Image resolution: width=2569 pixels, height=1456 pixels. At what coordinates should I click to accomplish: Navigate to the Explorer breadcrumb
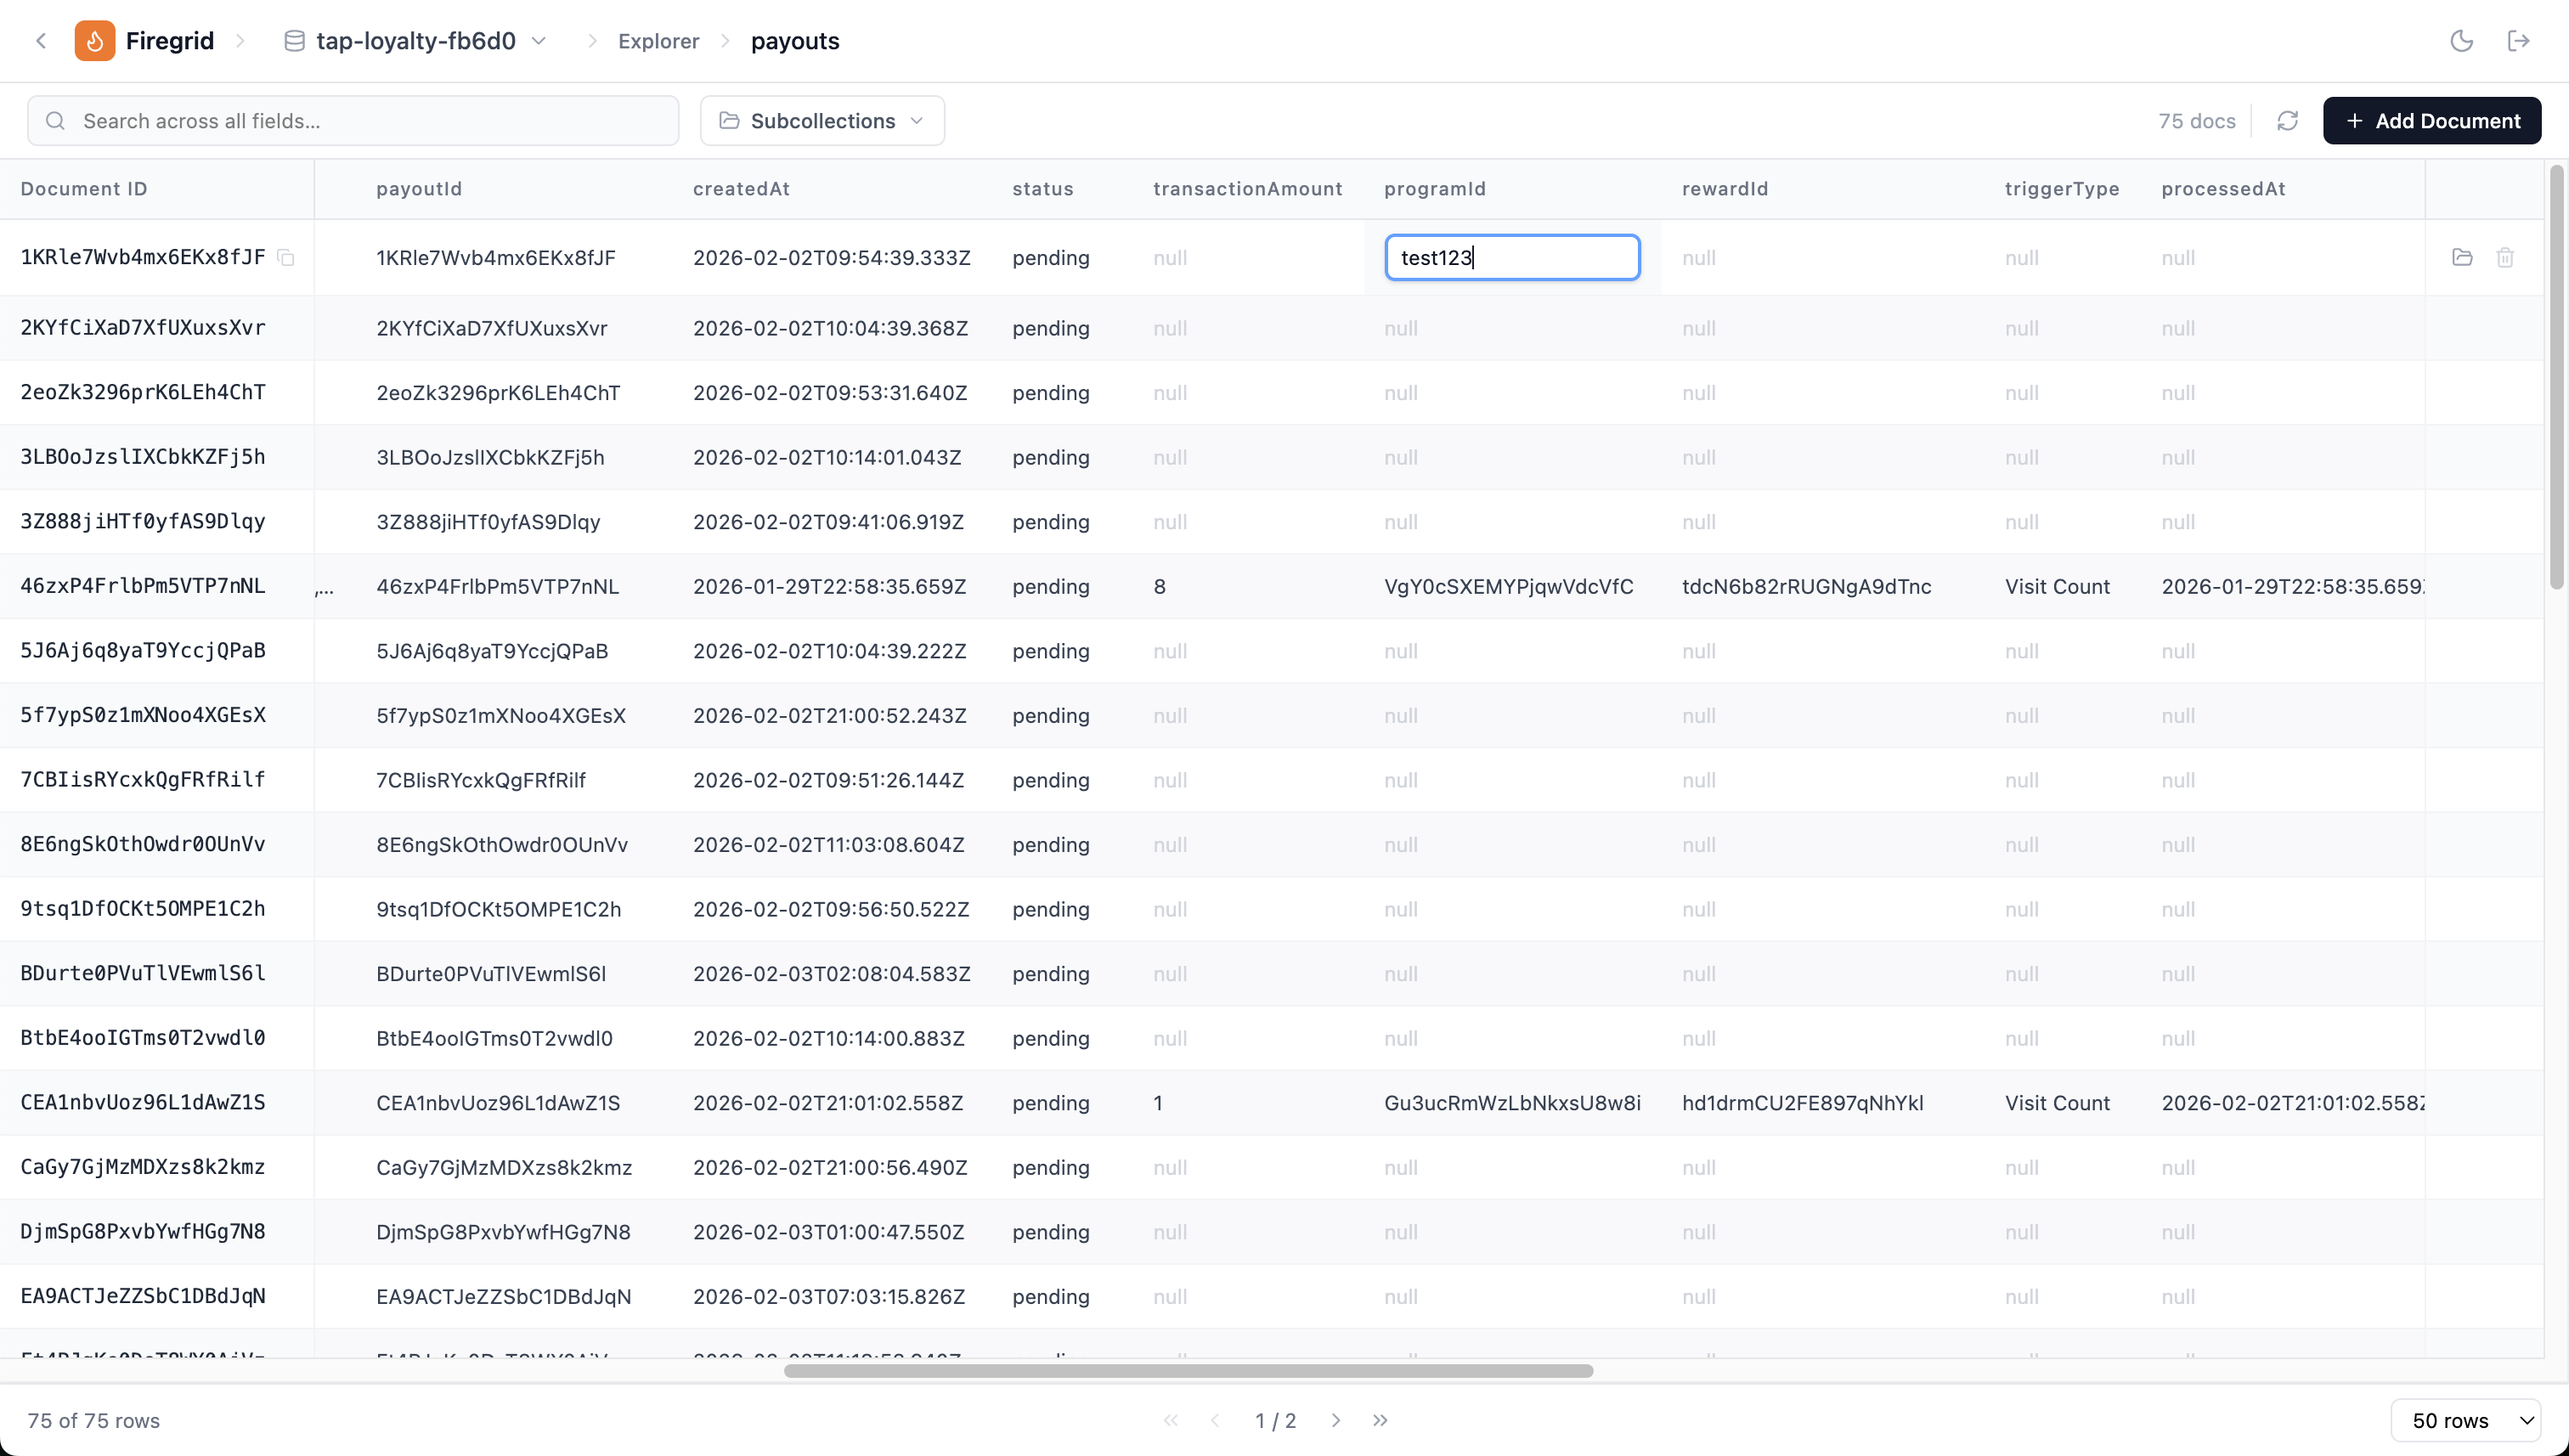[659, 41]
